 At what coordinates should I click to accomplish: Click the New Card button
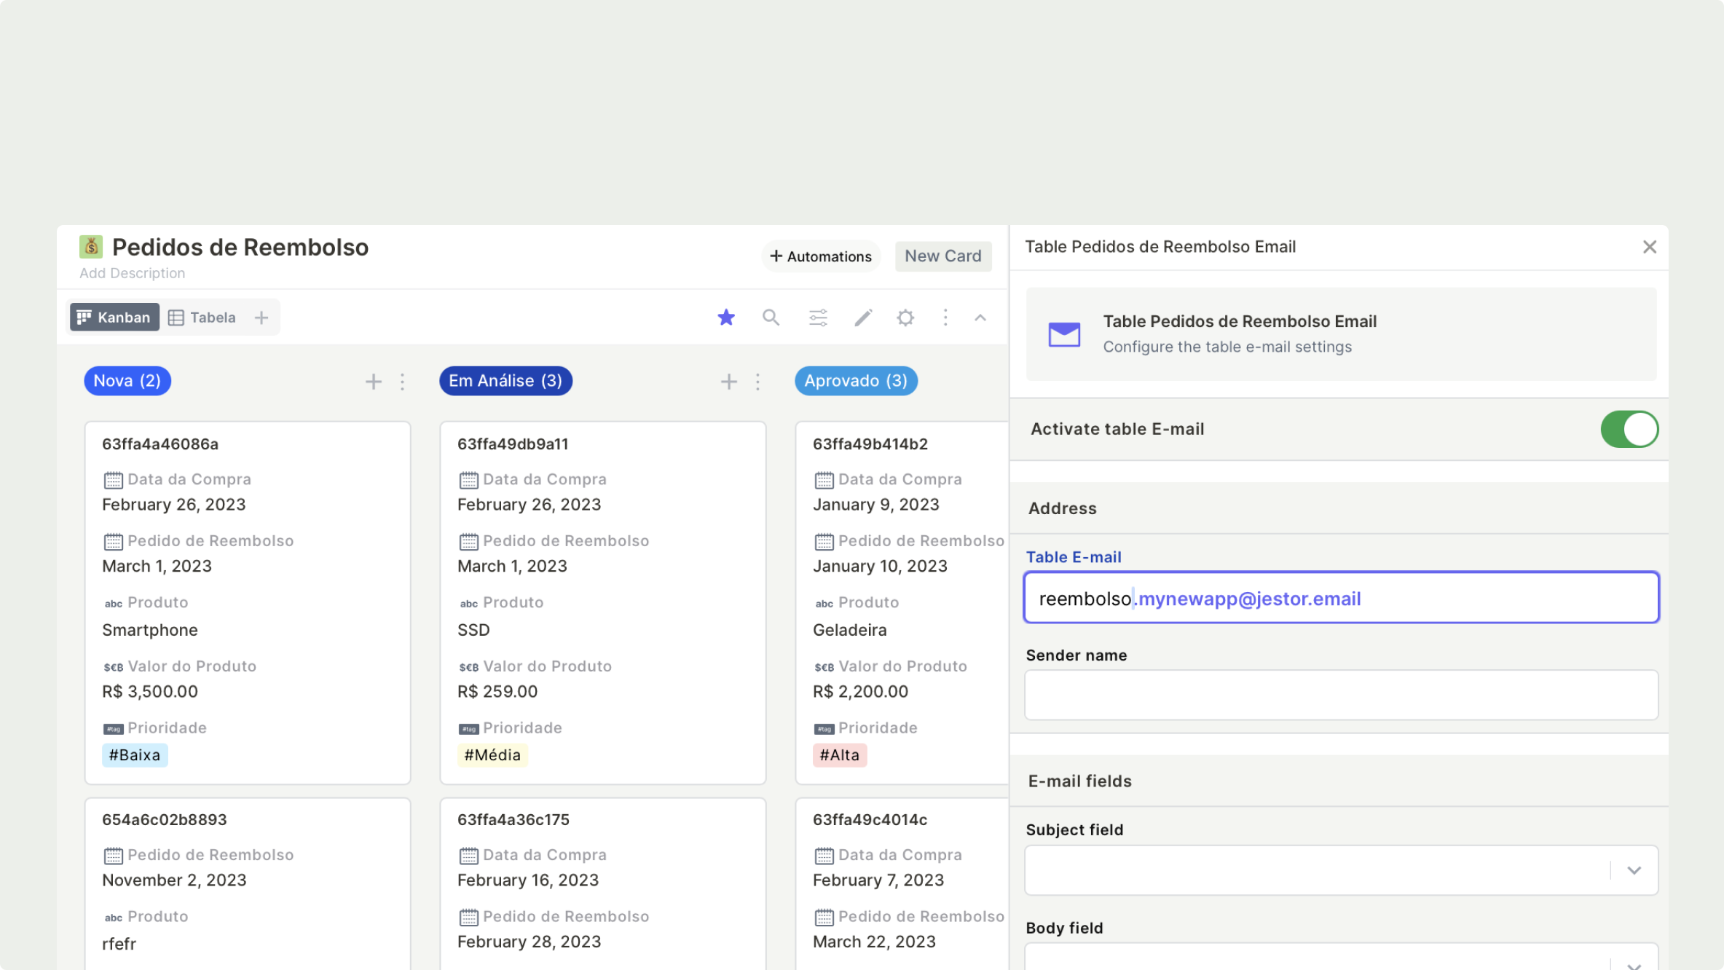coord(942,256)
